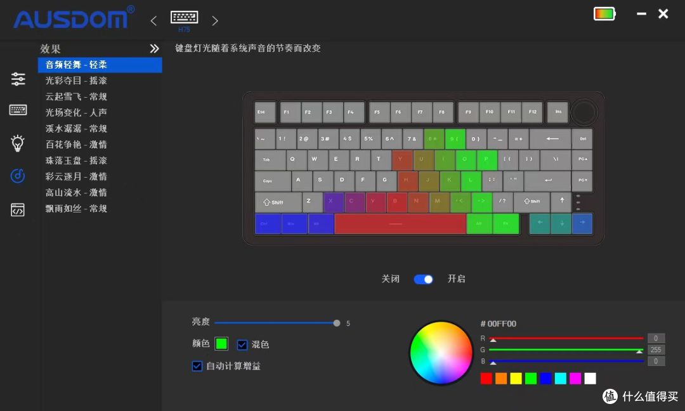Collapse effects list with double chevron
The width and height of the screenshot is (685, 411).
point(154,48)
